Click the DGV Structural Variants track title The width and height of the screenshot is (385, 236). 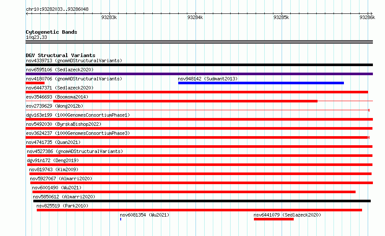coord(61,55)
